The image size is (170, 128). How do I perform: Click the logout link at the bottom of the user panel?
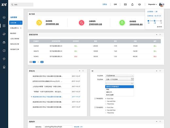coord(160,27)
